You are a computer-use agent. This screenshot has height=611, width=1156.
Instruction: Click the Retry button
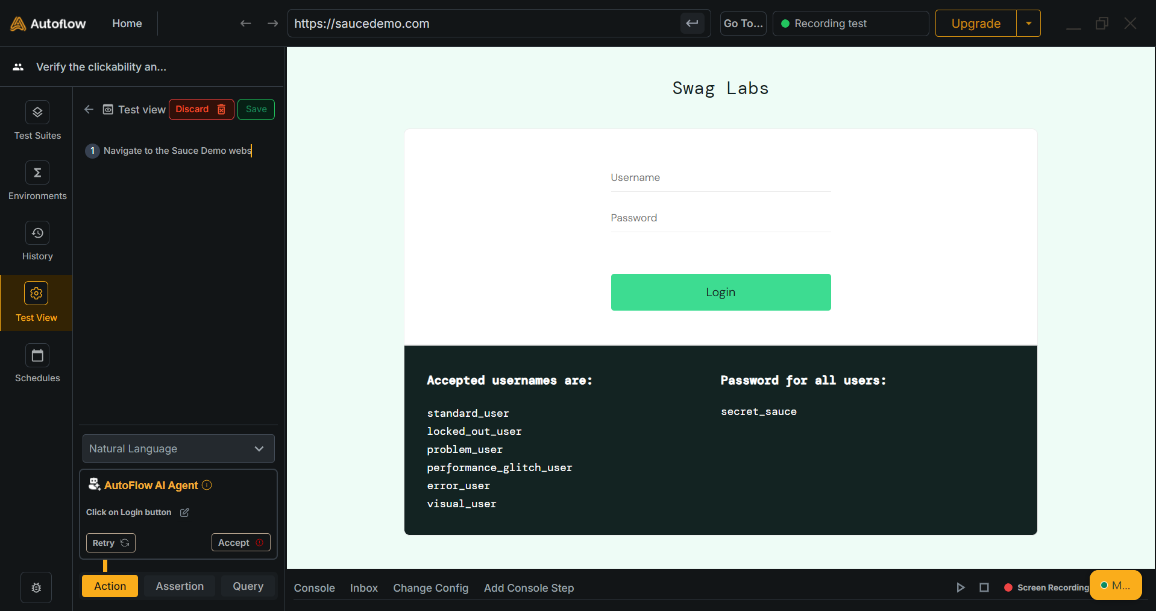(111, 543)
